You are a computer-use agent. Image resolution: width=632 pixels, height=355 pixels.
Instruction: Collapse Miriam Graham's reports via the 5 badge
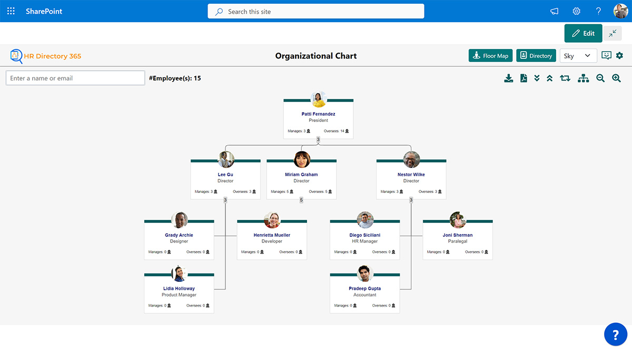[301, 200]
